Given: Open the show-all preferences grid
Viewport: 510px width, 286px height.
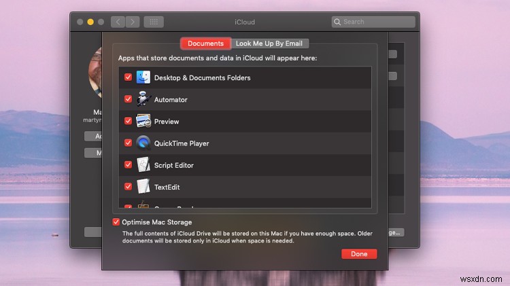Looking at the screenshot, I should tap(154, 22).
